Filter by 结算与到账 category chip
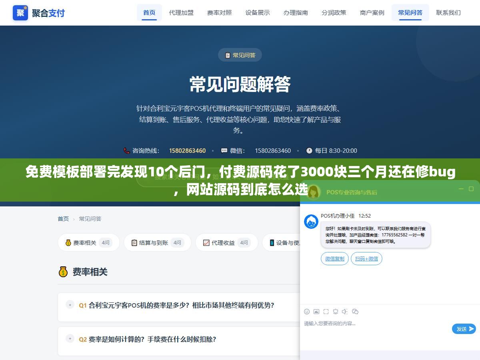This screenshot has height=360, width=480. (x=158, y=242)
